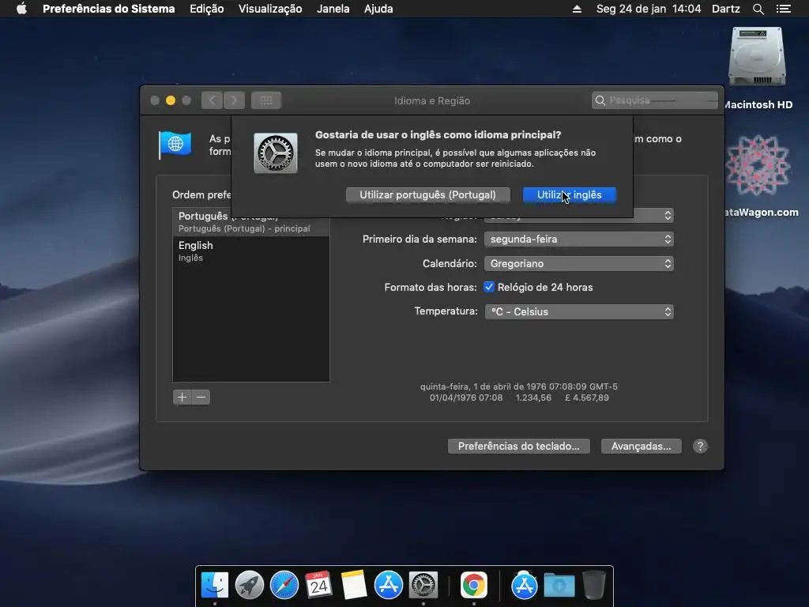
Task: Open Launchpad rocket in the Dock
Action: 249,585
